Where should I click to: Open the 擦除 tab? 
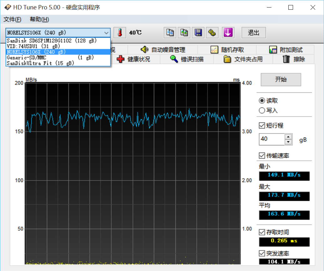pyautogui.click(x=294, y=59)
